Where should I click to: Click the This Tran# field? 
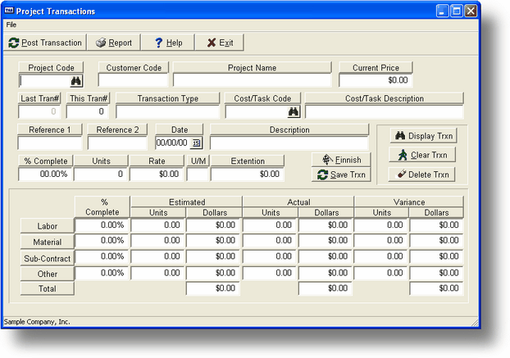[87, 111]
